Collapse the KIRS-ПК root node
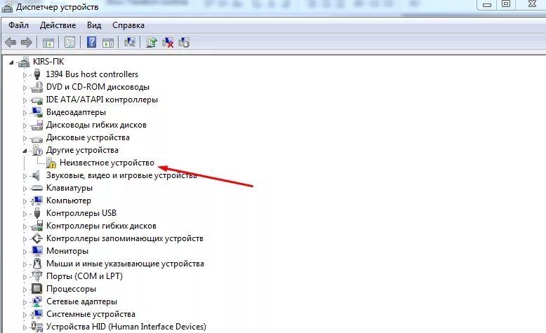 click(x=11, y=62)
